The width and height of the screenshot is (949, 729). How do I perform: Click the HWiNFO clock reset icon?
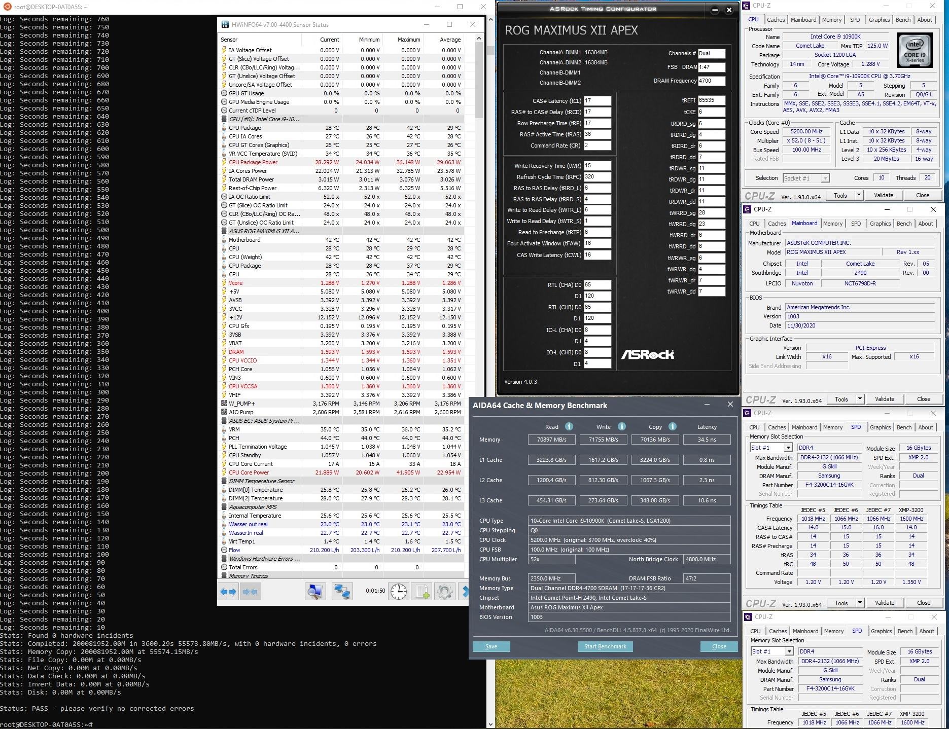click(x=398, y=591)
